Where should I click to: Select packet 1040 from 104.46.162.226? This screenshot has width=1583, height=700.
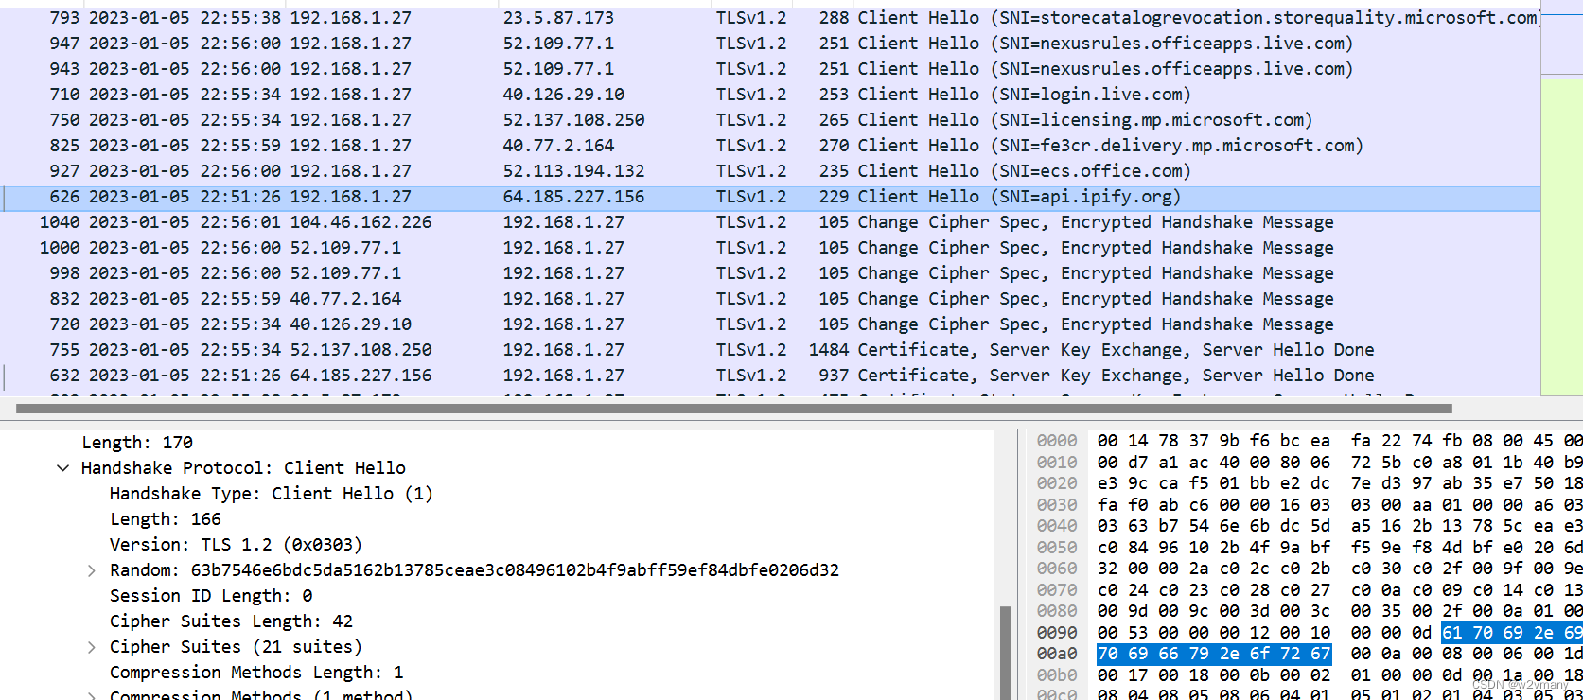(770, 222)
